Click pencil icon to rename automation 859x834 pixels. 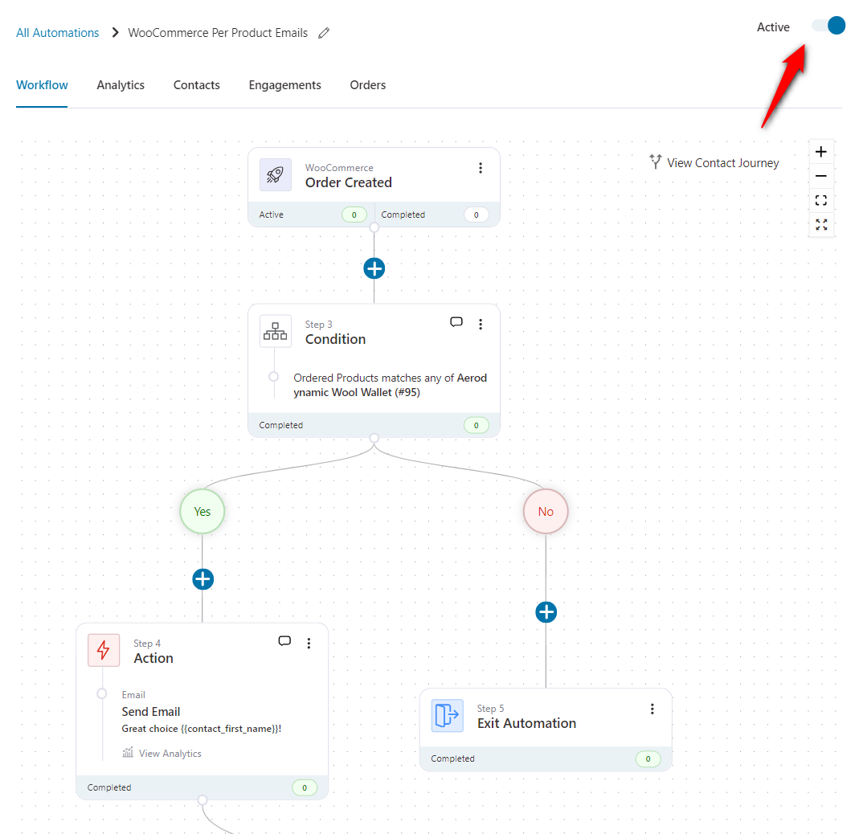[x=324, y=33]
